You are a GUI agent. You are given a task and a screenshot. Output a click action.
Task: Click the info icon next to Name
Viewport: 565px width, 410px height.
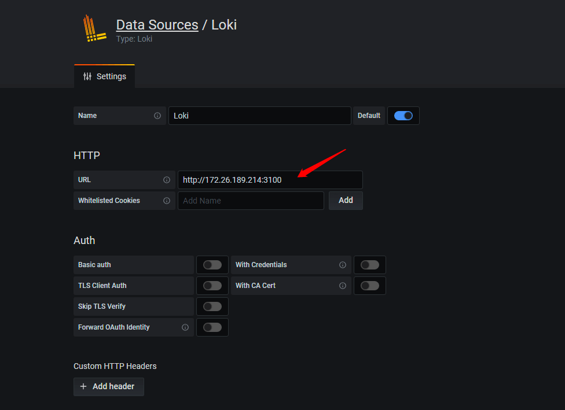coord(157,116)
